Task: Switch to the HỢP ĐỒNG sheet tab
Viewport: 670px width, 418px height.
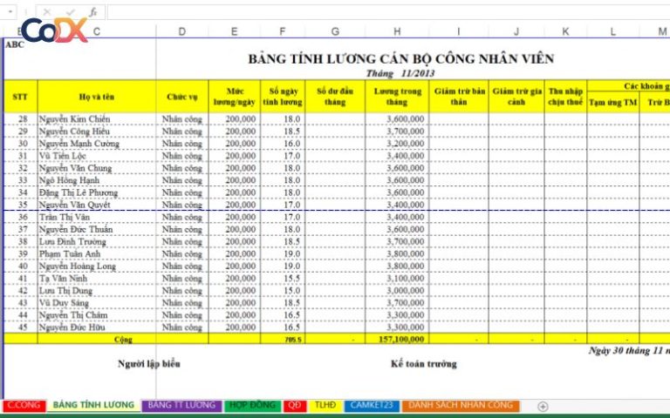Action: 252,405
